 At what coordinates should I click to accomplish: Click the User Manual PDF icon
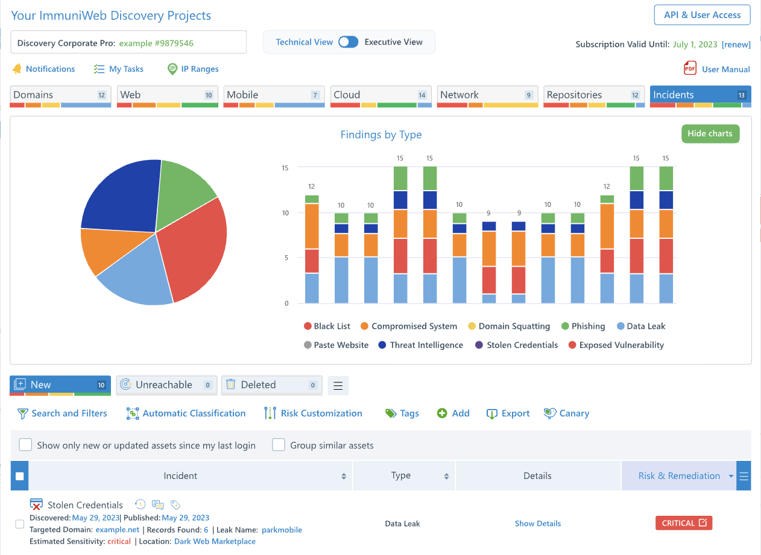pos(690,69)
